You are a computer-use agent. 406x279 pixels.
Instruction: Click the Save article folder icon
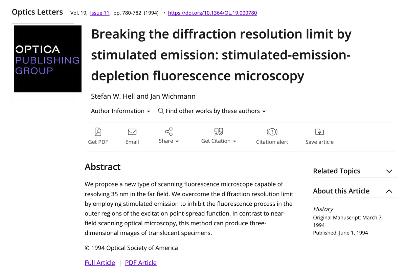coord(319,132)
